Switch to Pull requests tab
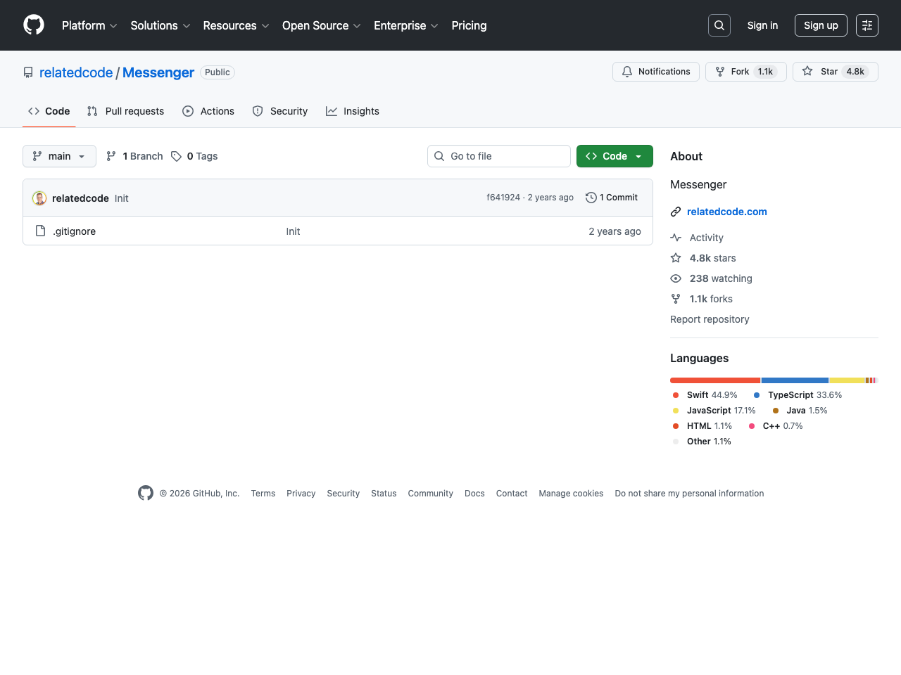The height and width of the screenshot is (675, 901). [125, 111]
